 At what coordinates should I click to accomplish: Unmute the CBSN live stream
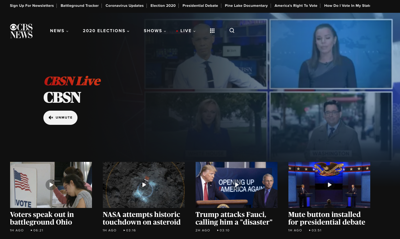pos(60,118)
